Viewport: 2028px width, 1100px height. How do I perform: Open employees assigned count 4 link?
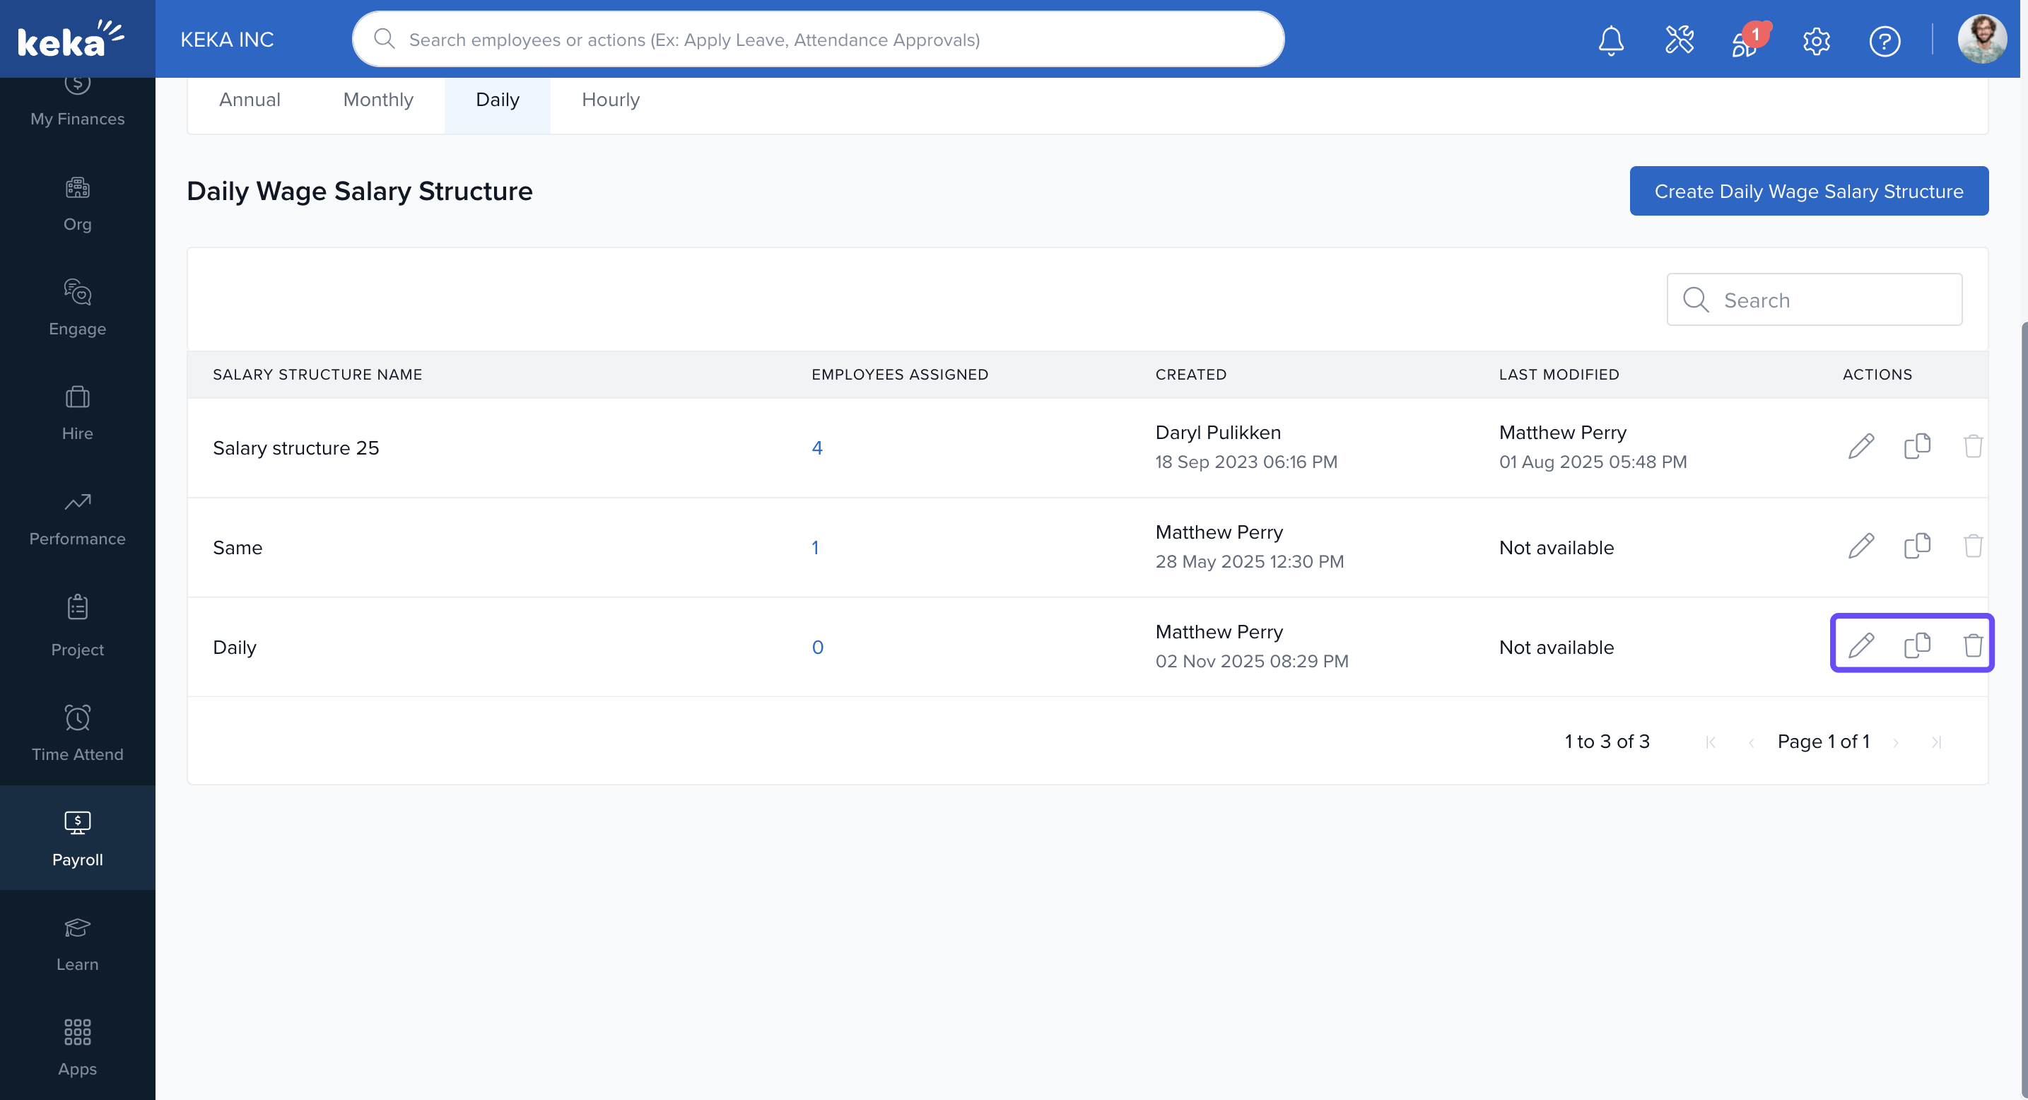click(x=816, y=448)
